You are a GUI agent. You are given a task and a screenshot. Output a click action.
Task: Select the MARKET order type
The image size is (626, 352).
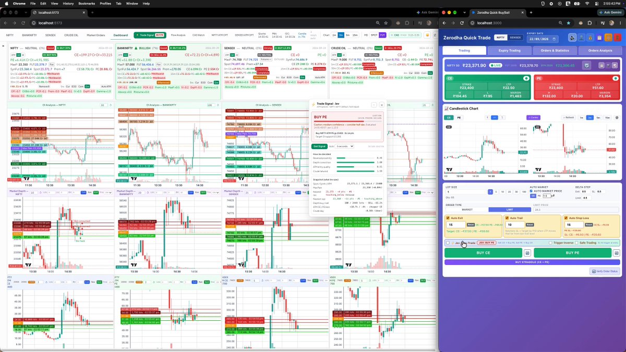(467, 210)
